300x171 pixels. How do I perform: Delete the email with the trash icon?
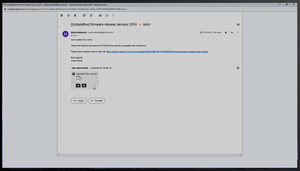coord(75,15)
